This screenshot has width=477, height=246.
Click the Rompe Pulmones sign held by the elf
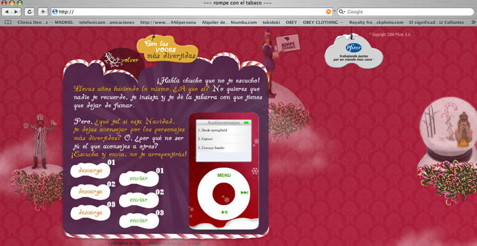tap(288, 43)
